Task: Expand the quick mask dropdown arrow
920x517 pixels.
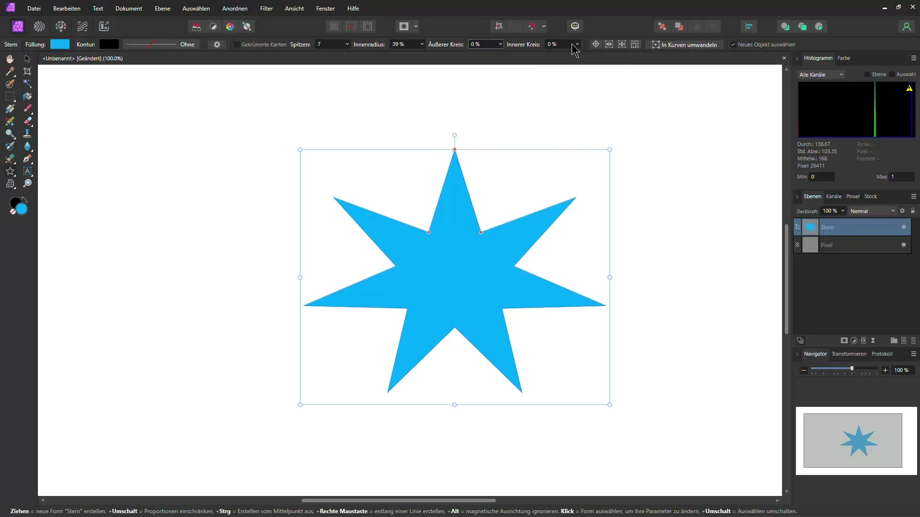Action: click(416, 26)
